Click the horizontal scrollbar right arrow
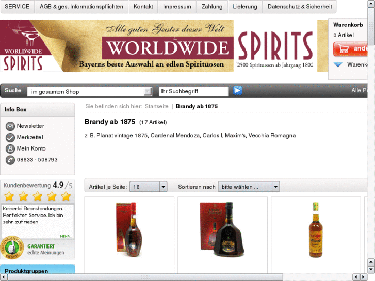Image resolution: width=375 pixels, height=281 pixels. click(364, 277)
